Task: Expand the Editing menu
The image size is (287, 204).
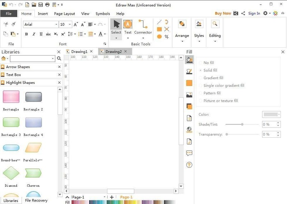Action: pos(215,31)
